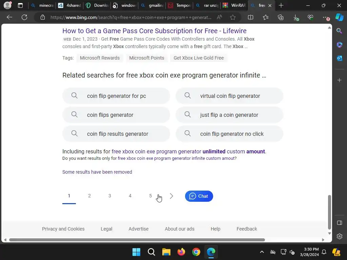Select the Microsoft Points tag

[x=146, y=58]
